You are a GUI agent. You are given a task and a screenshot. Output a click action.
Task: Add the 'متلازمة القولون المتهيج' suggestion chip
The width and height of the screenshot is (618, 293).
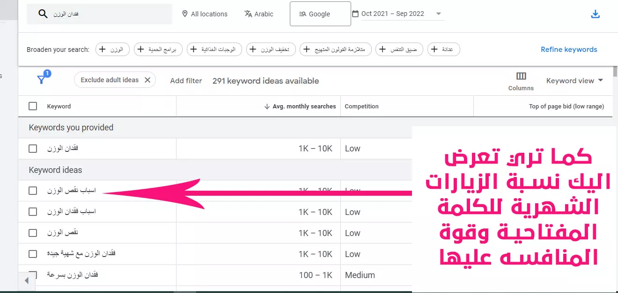(x=336, y=50)
